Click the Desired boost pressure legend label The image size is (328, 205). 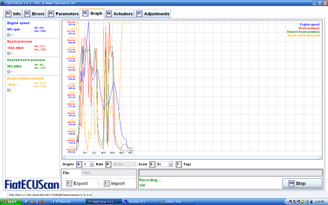[x=303, y=32]
